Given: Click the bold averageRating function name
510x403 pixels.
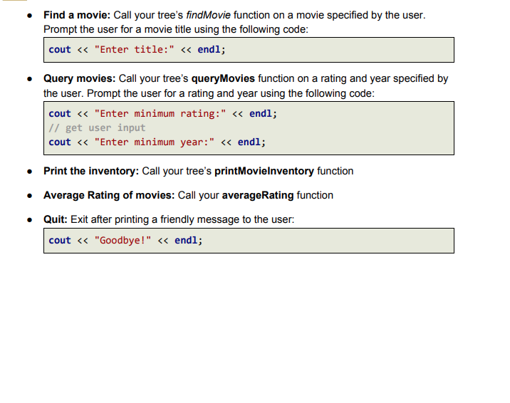Looking at the screenshot, I should (258, 195).
